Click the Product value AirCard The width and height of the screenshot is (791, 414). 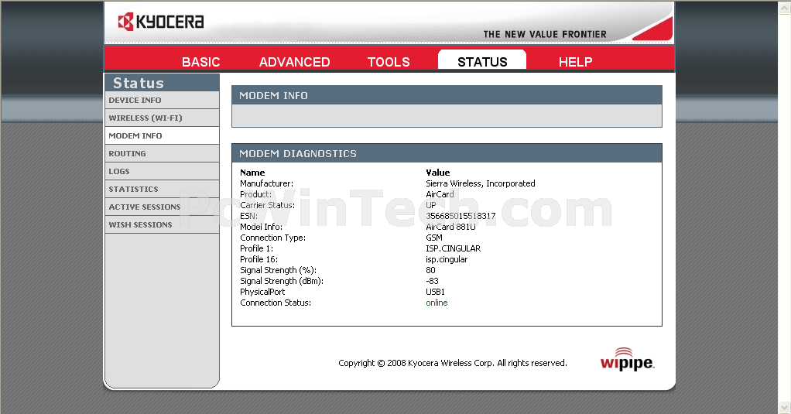[x=440, y=194]
